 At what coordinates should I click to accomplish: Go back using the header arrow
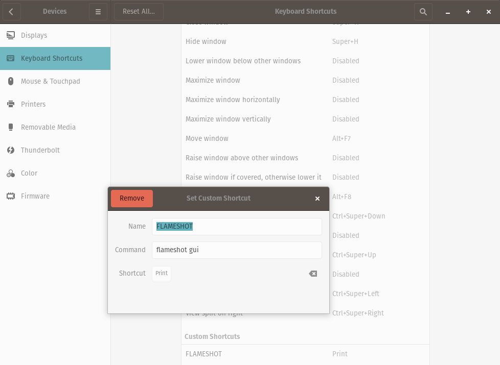click(x=12, y=12)
